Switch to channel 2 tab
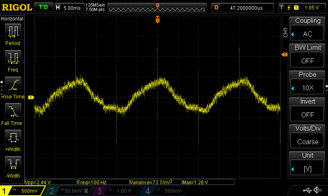Viewport: 328px width, 196px height. tap(68, 191)
